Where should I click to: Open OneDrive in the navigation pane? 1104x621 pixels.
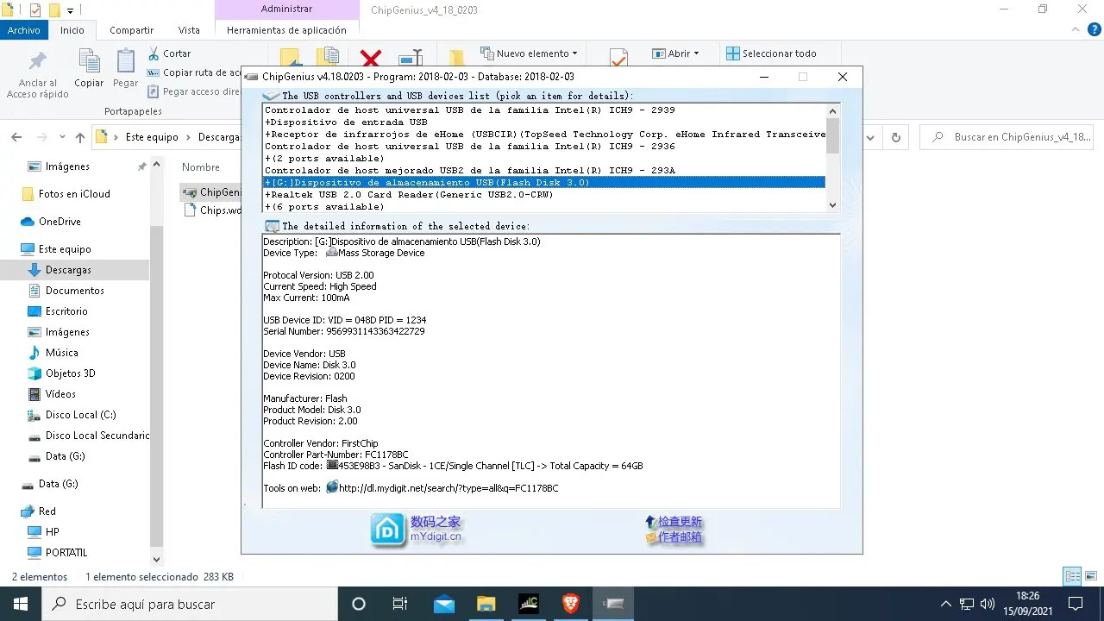(x=60, y=222)
